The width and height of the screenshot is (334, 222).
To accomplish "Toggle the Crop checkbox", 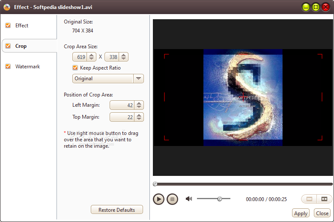I will (x=8, y=46).
